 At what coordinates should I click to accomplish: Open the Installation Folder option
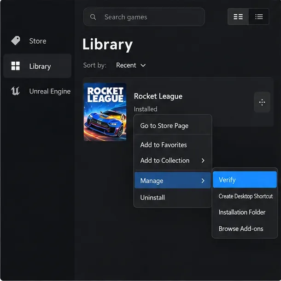(x=245, y=212)
